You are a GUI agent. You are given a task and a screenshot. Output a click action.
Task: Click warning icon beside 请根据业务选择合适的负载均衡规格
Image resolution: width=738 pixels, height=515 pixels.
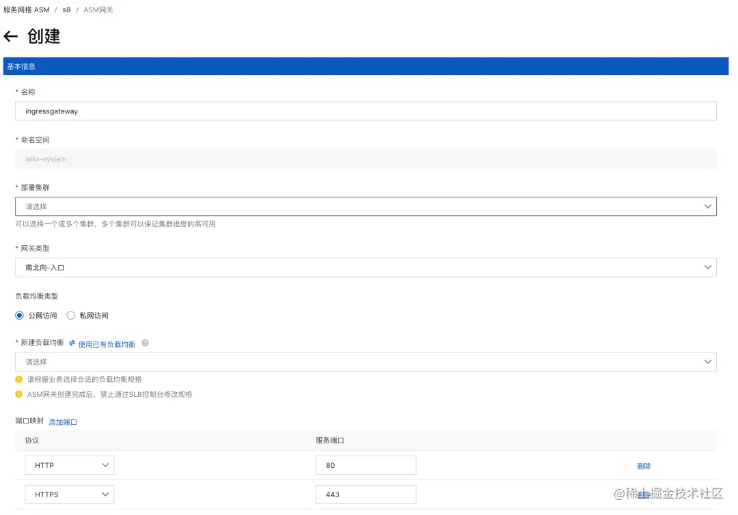tap(19, 379)
